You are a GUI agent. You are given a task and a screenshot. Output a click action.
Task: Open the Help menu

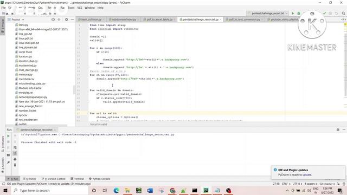[x=100, y=8]
